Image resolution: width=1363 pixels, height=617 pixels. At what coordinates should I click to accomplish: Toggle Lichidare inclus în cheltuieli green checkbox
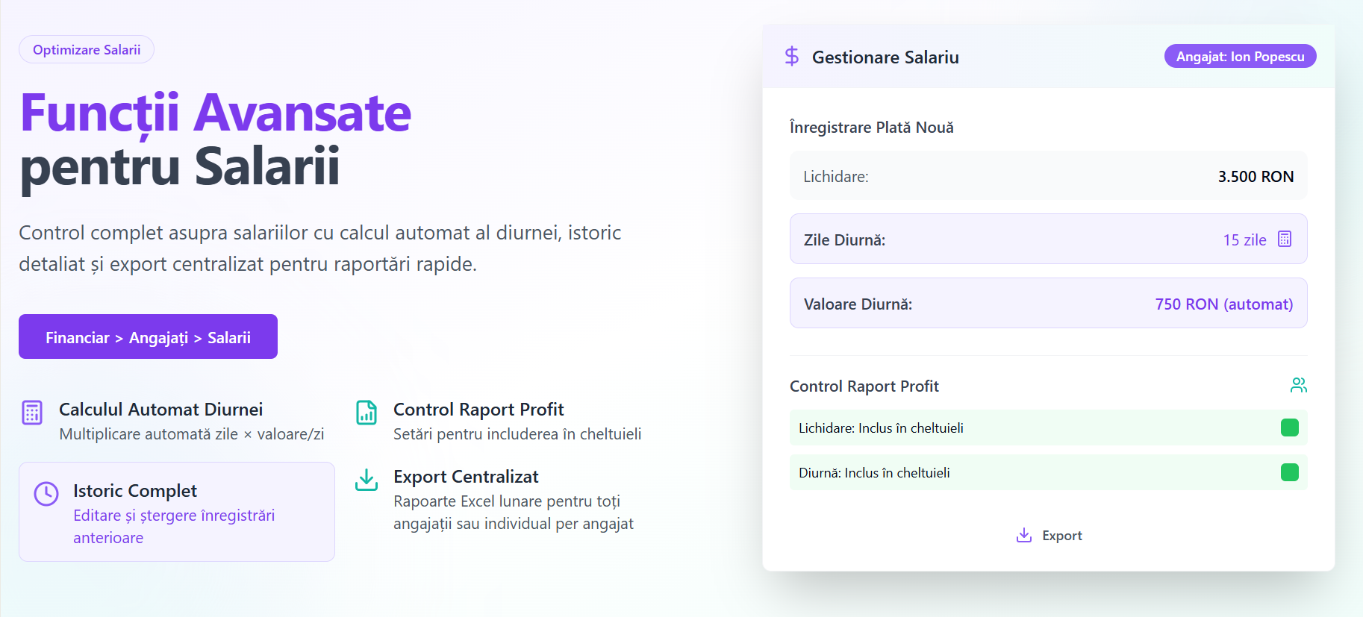[1290, 427]
